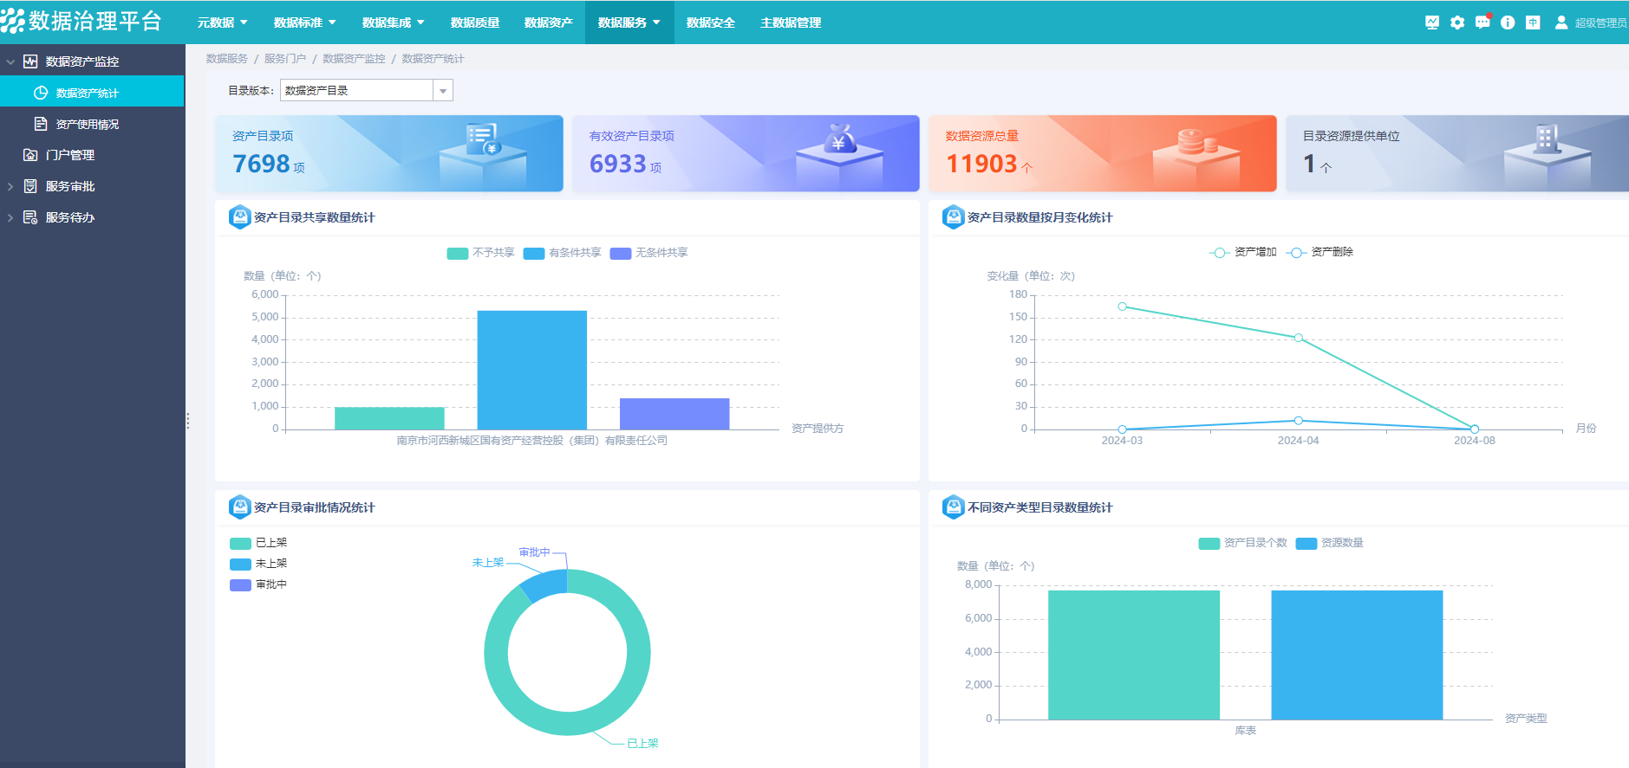This screenshot has width=1629, height=768.
Task: Click the 资源数量 legend color swatch
Action: 1306,544
